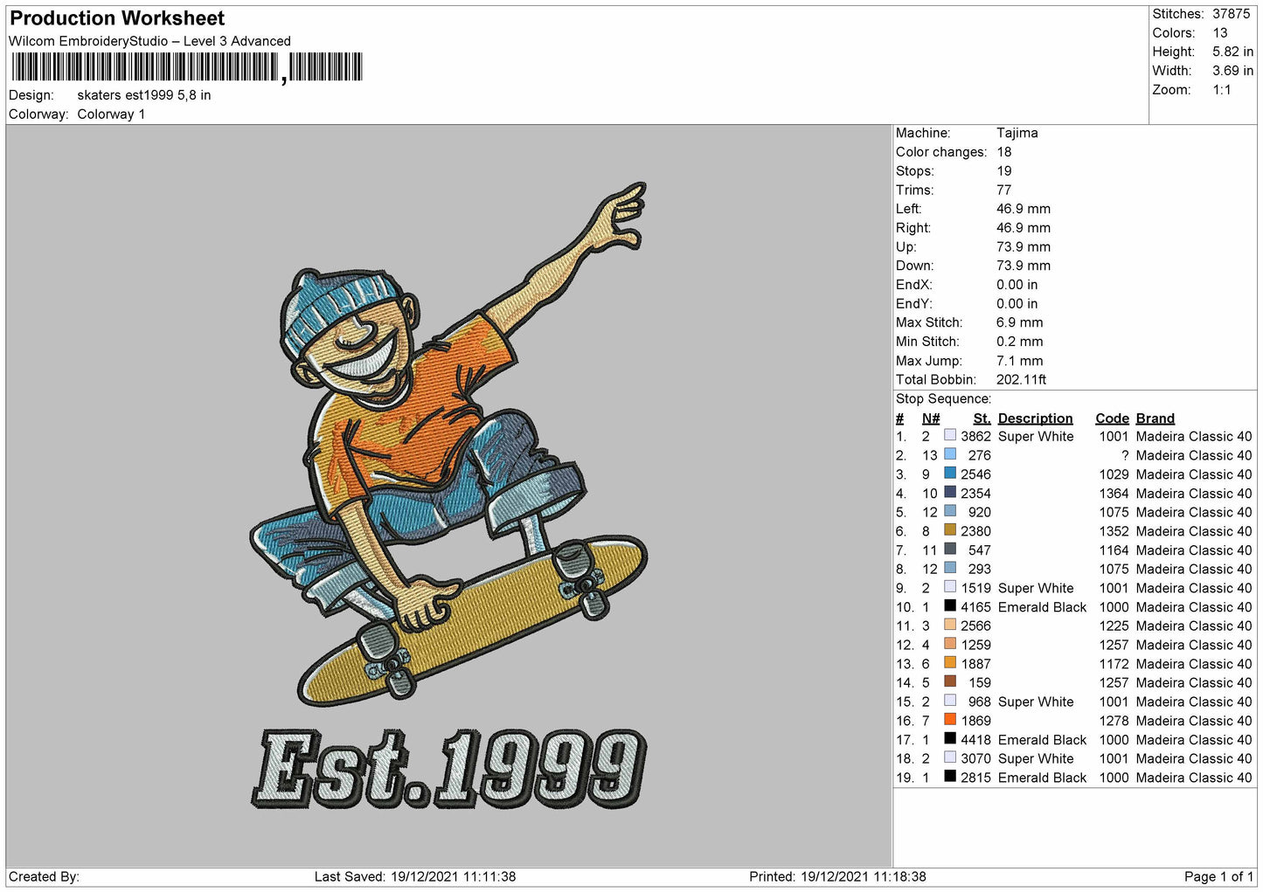The height and width of the screenshot is (892, 1263).
Task: Click the Code column header
Action: [x=1112, y=418]
